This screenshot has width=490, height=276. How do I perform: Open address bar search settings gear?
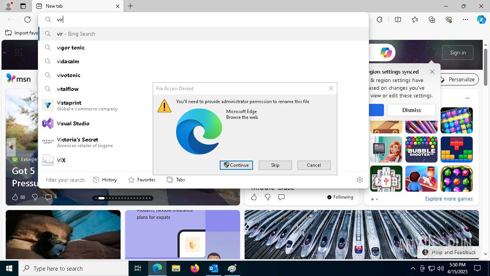click(359, 180)
